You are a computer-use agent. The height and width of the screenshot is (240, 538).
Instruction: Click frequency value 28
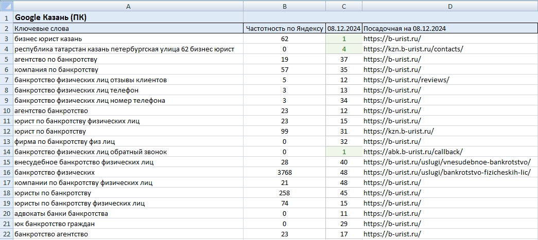[284, 162]
